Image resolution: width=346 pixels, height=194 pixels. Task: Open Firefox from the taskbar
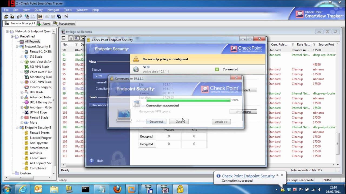pyautogui.click(x=117, y=189)
